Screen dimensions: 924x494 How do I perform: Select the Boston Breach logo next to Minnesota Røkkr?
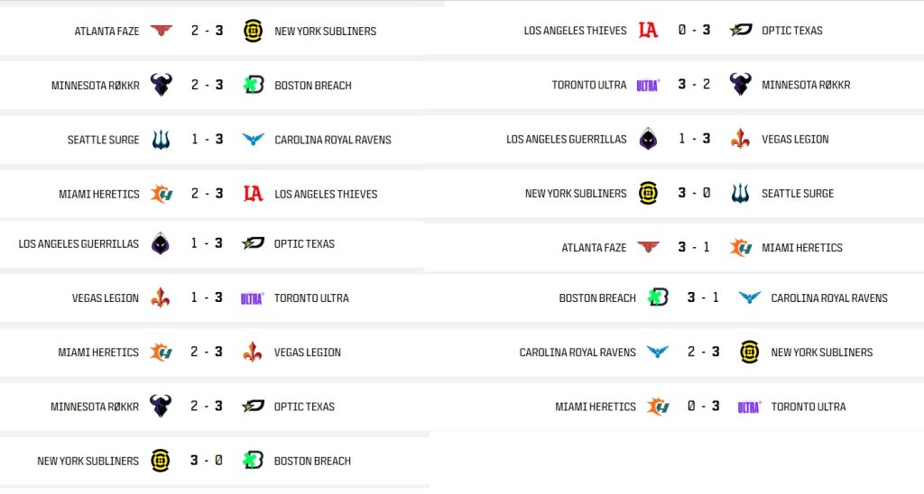click(x=254, y=85)
